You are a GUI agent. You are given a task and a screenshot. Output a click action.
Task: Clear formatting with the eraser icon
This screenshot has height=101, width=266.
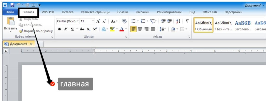pos(124,21)
